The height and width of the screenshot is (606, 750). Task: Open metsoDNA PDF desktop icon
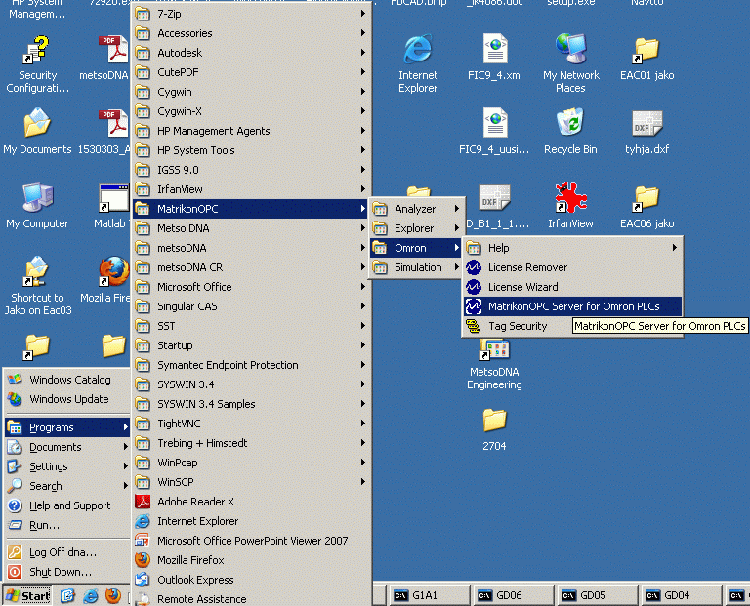(113, 50)
